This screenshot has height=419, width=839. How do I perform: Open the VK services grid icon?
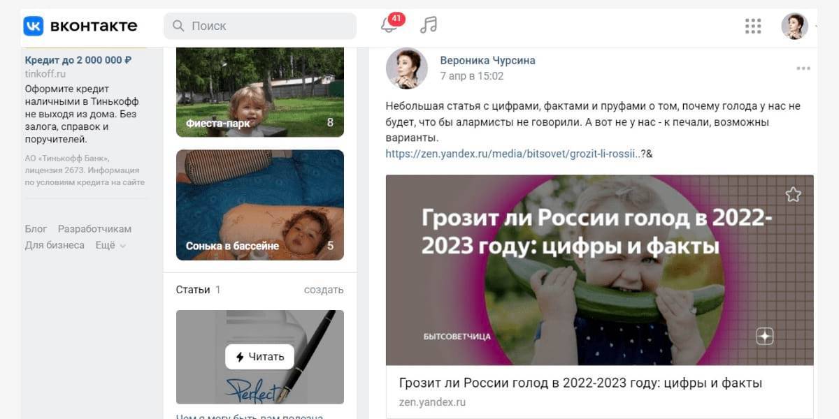(753, 26)
